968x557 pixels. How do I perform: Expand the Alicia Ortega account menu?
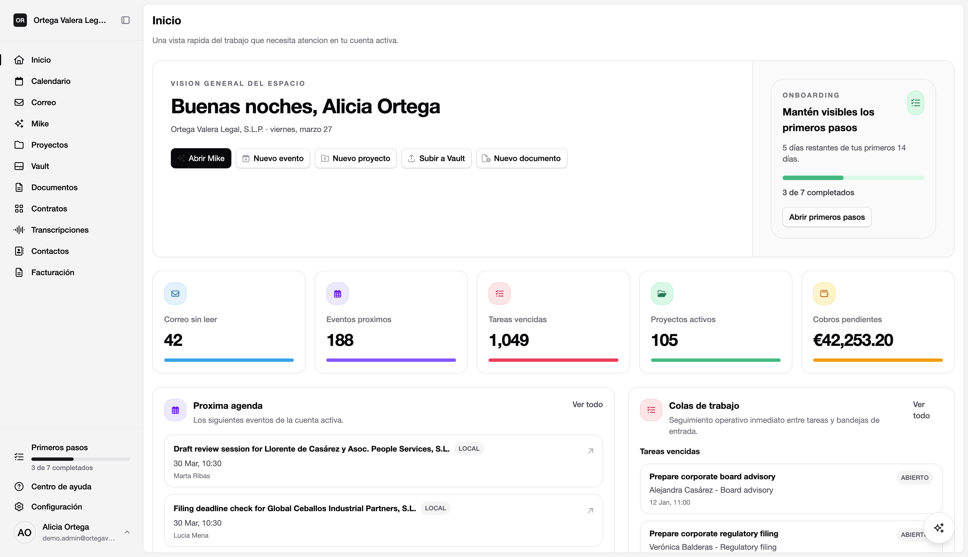[127, 532]
